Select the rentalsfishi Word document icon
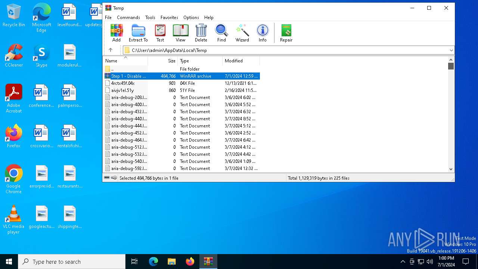This screenshot has height=269, width=478. (x=69, y=136)
